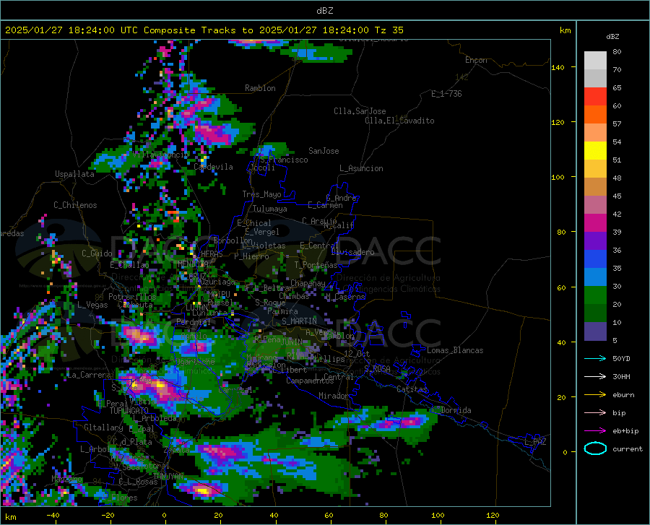Image resolution: width=650 pixels, height=525 pixels.
Task: Click the cyan 50YD arrow in legend
Action: 595,358
